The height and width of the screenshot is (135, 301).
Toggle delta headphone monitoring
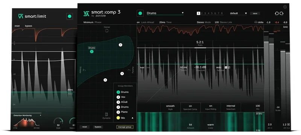point(259,22)
